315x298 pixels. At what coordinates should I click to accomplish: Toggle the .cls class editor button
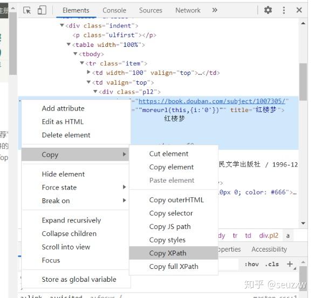click(272, 264)
